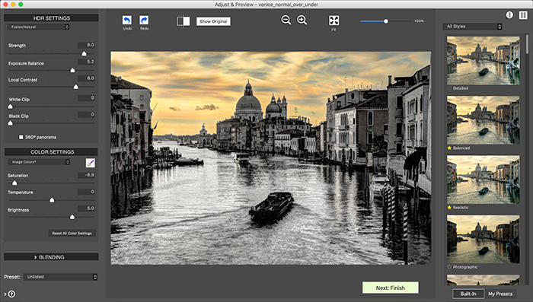Click the Black Clip value field
Image resolution: width=533 pixels, height=302 pixels.
click(x=86, y=114)
